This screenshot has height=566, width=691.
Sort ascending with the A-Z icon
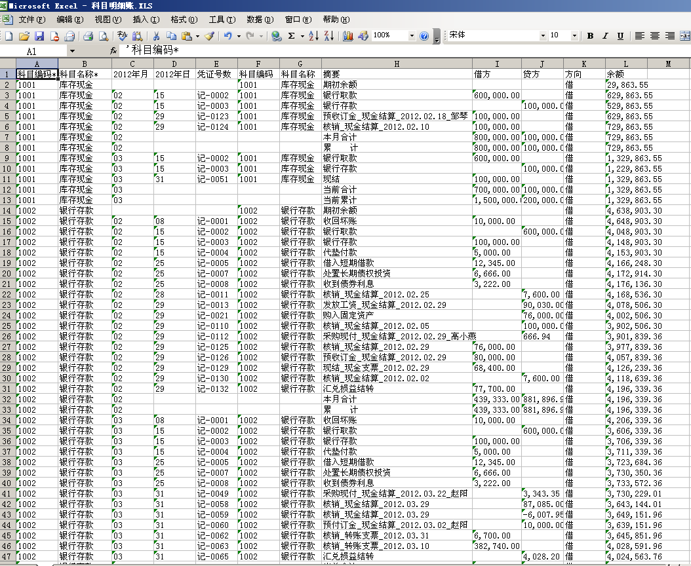pos(313,36)
